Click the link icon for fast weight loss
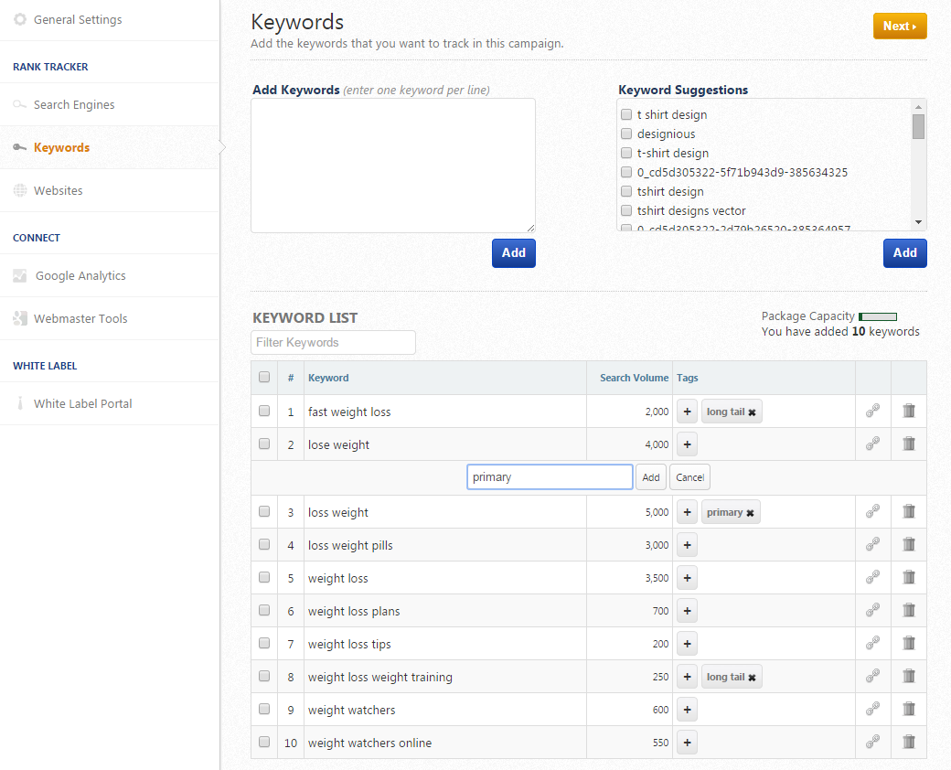951x770 pixels. (x=872, y=412)
